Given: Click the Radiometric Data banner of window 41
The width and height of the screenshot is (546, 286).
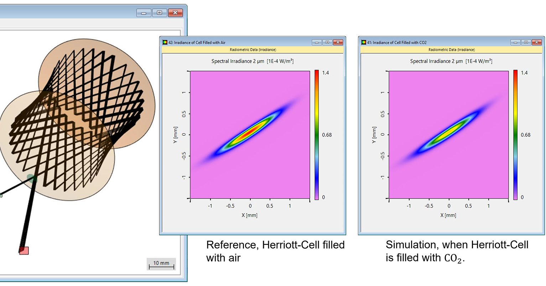Looking at the screenshot, I should (452, 49).
